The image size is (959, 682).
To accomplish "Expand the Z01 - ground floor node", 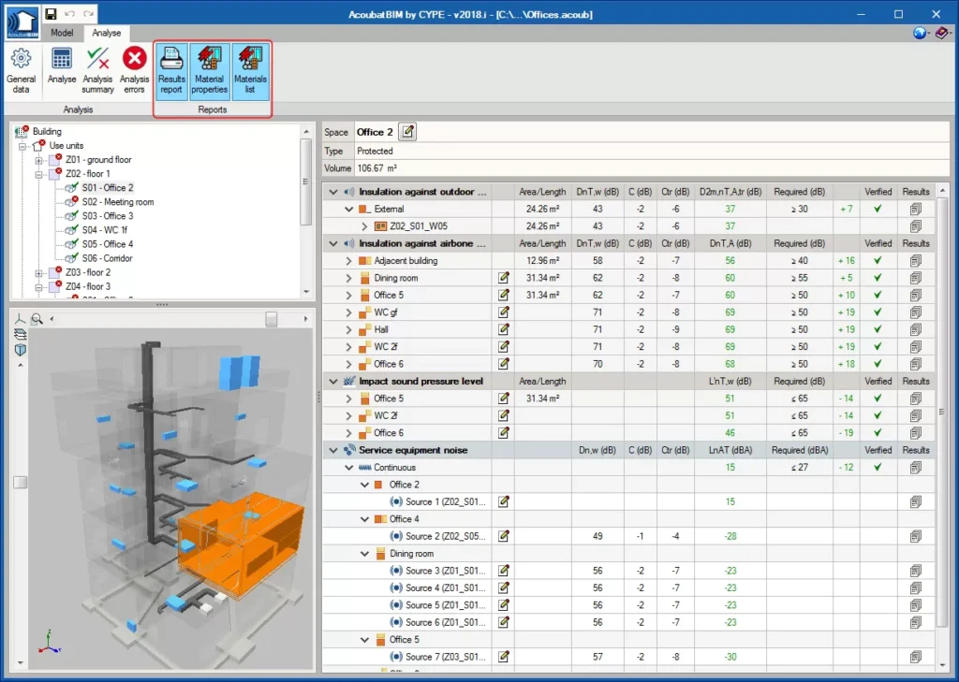I will point(39,160).
